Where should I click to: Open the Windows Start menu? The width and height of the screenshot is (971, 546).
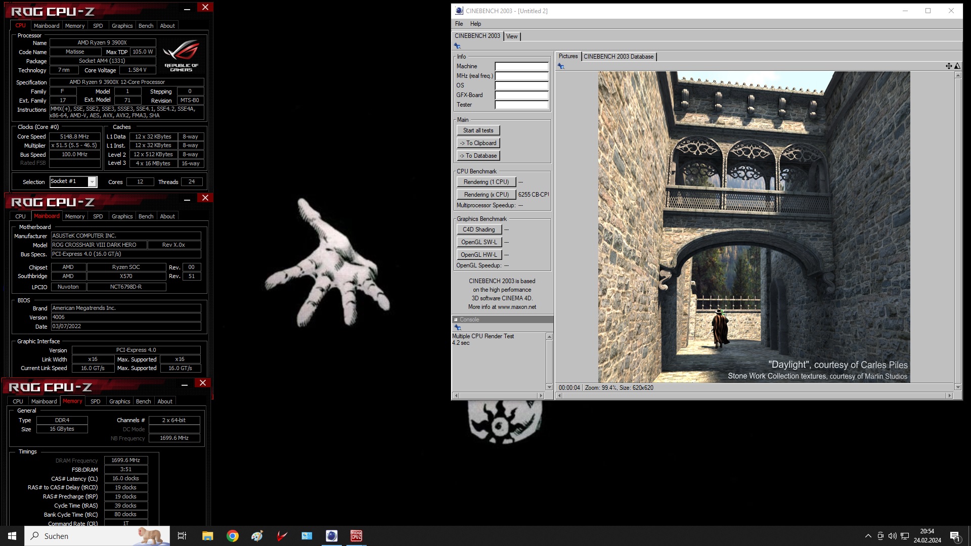click(12, 536)
